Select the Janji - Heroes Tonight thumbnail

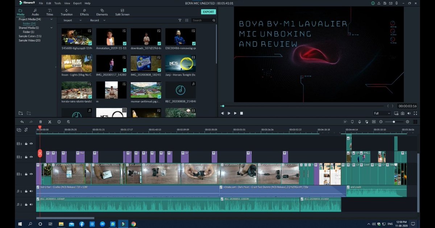[x=180, y=63]
